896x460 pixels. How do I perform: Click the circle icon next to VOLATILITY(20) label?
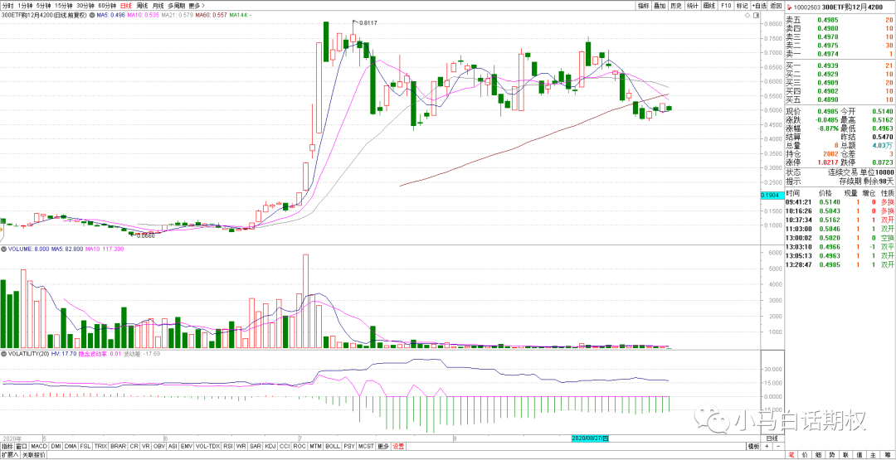click(3, 352)
